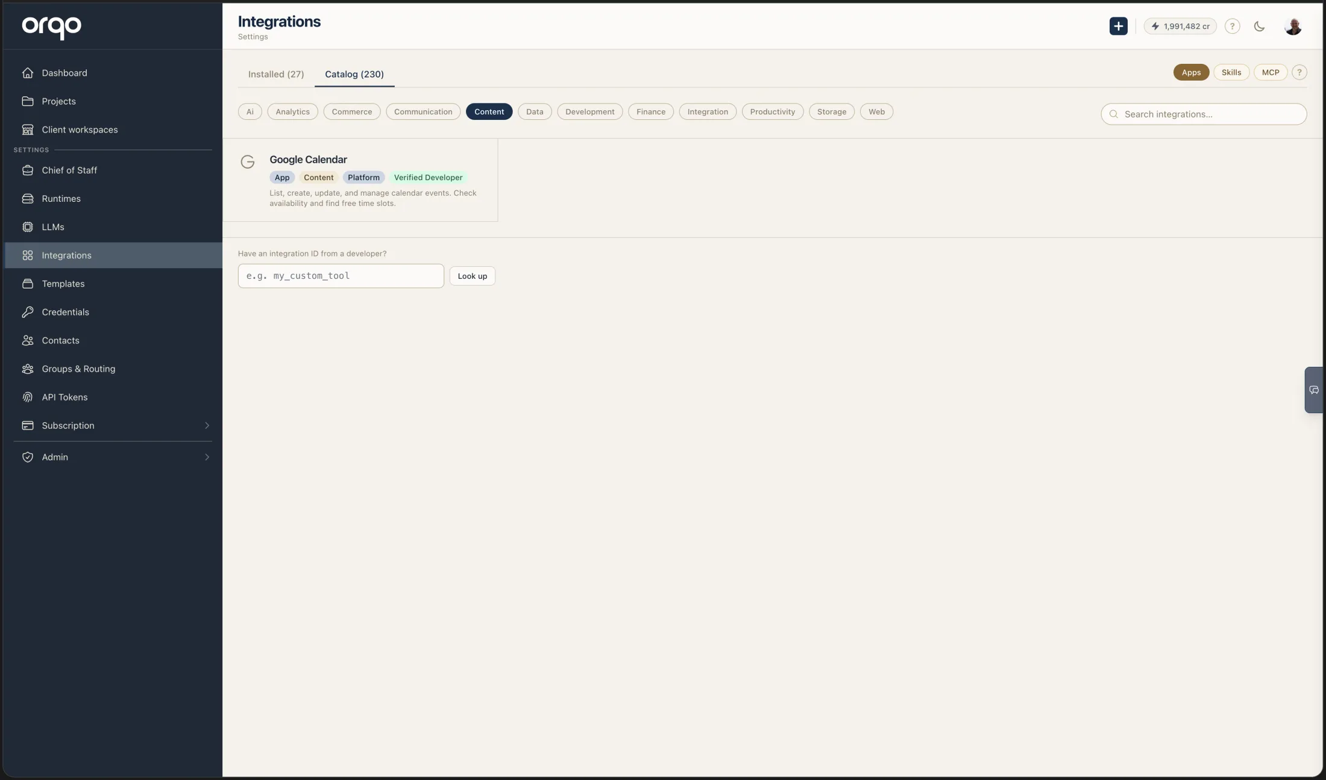Click the plus button in the top bar
The height and width of the screenshot is (780, 1326).
click(1118, 26)
